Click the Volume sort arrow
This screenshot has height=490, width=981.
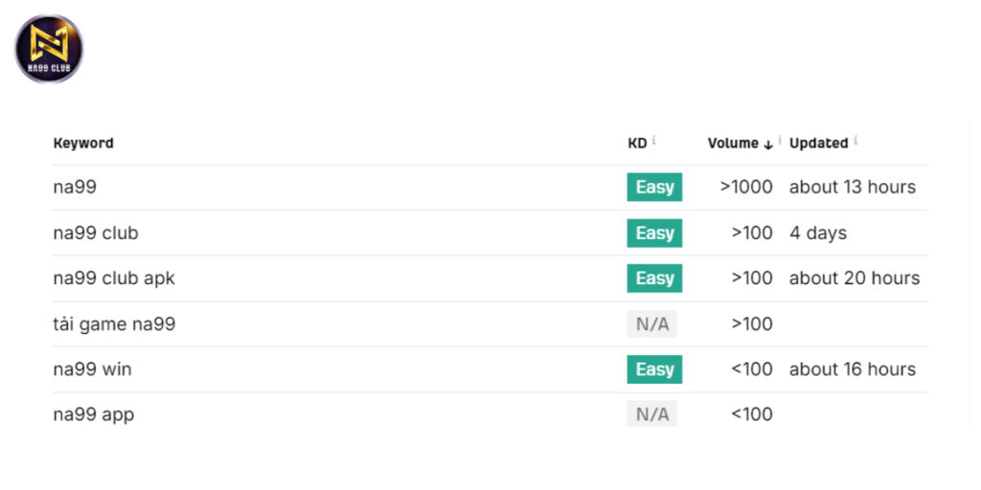(x=768, y=145)
